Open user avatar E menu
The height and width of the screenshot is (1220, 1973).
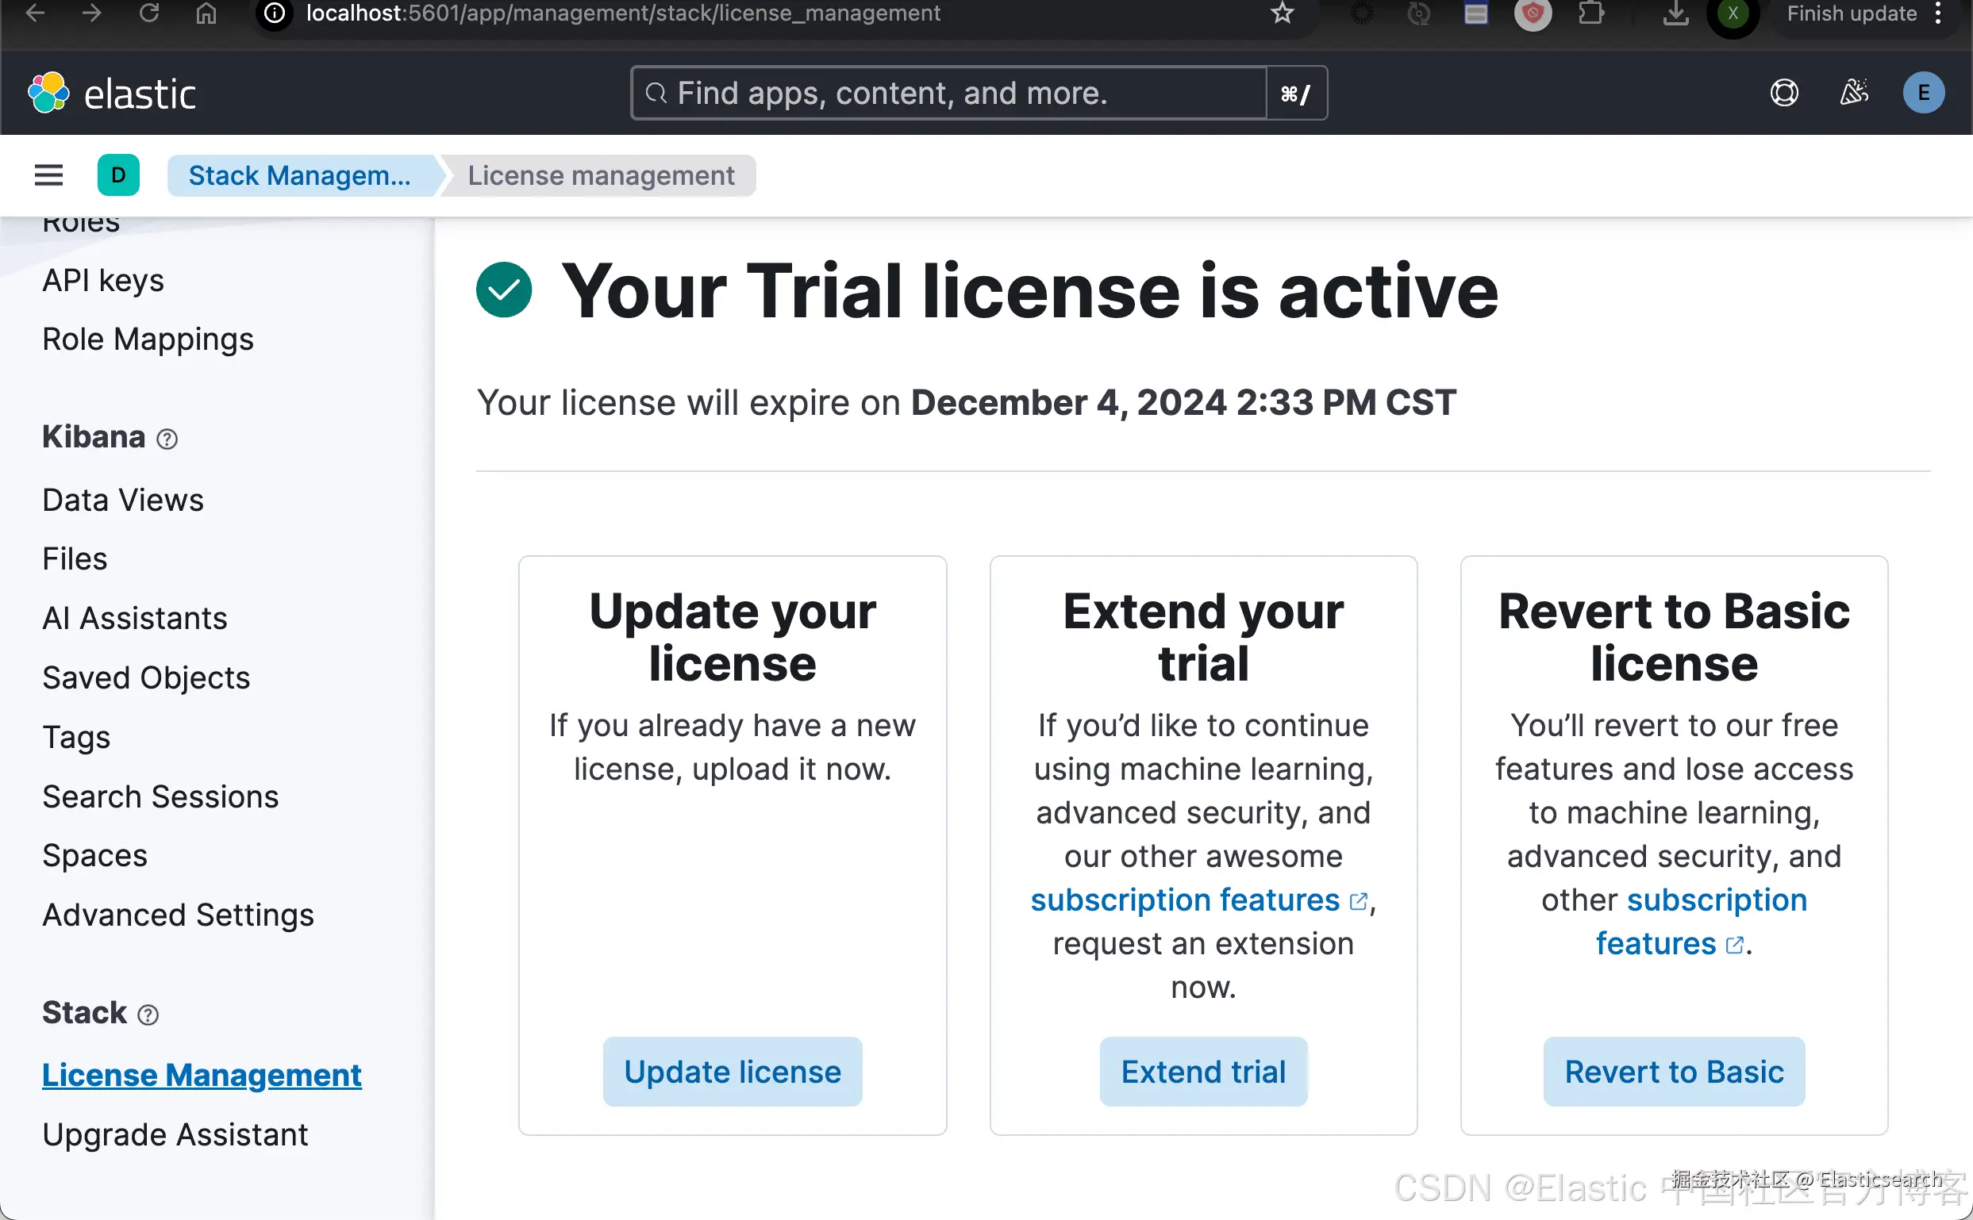tap(1924, 93)
